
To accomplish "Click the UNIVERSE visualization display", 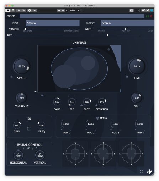I will pos(79,68).
